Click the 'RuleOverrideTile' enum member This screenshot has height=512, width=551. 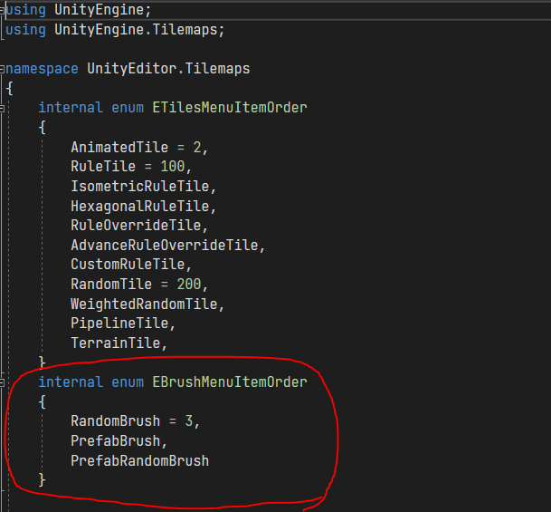[136, 226]
